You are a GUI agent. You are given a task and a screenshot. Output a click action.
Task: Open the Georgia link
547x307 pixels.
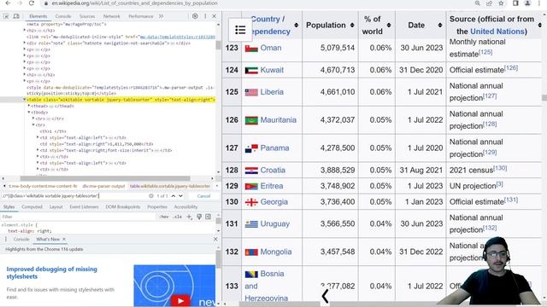click(273, 202)
